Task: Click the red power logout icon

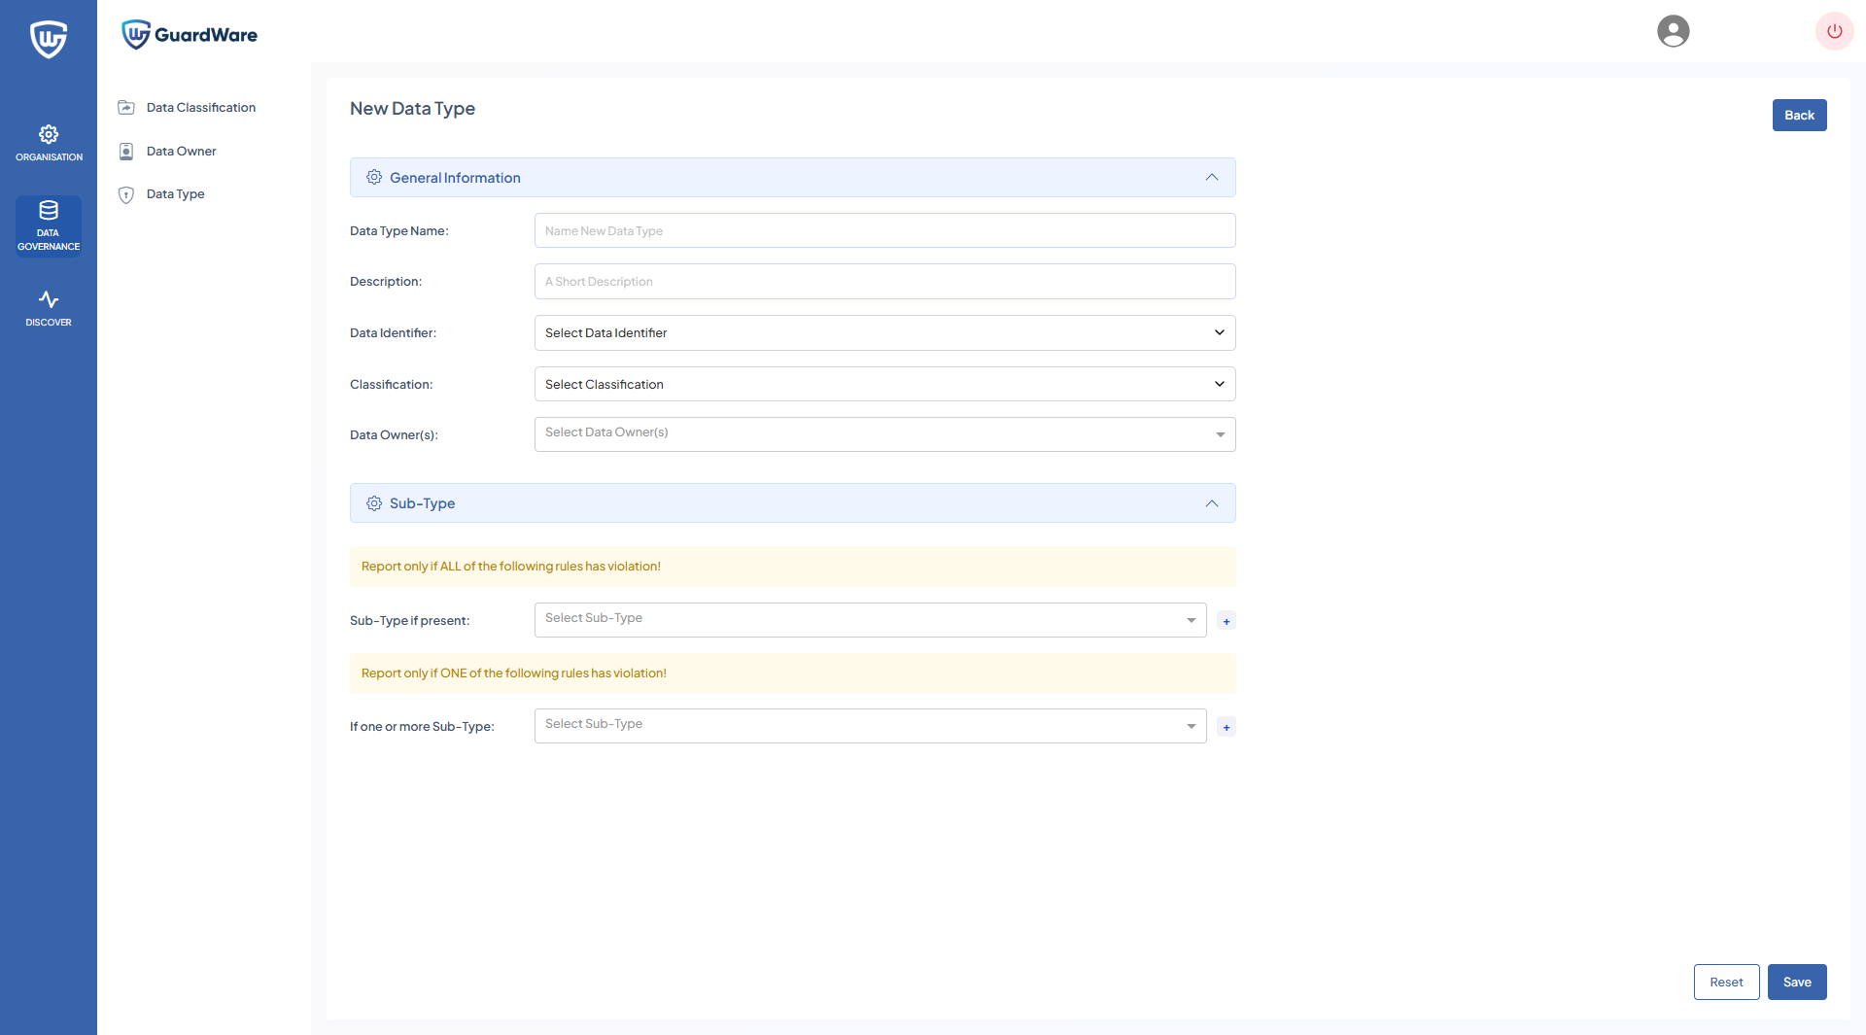Action: 1834,31
